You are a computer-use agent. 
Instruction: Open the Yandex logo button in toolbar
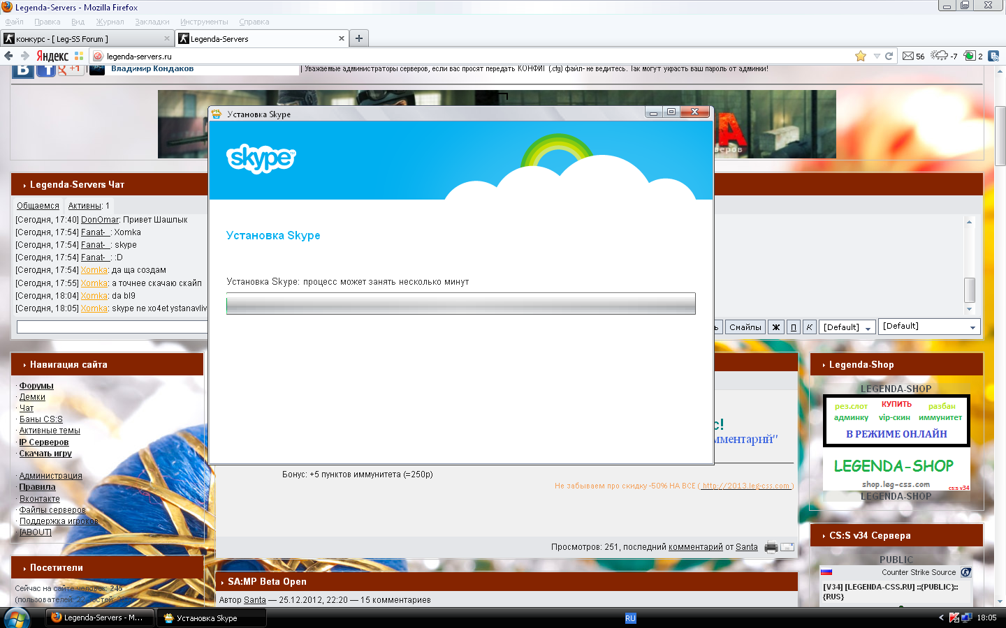point(52,56)
